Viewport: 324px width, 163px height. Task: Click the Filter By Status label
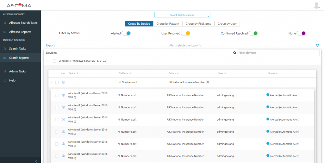pos(70,33)
